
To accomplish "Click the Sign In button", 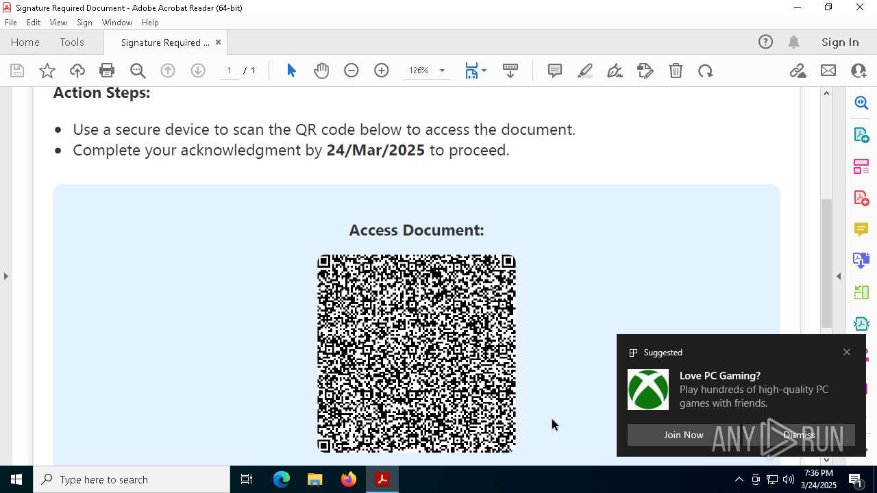I will click(x=840, y=42).
